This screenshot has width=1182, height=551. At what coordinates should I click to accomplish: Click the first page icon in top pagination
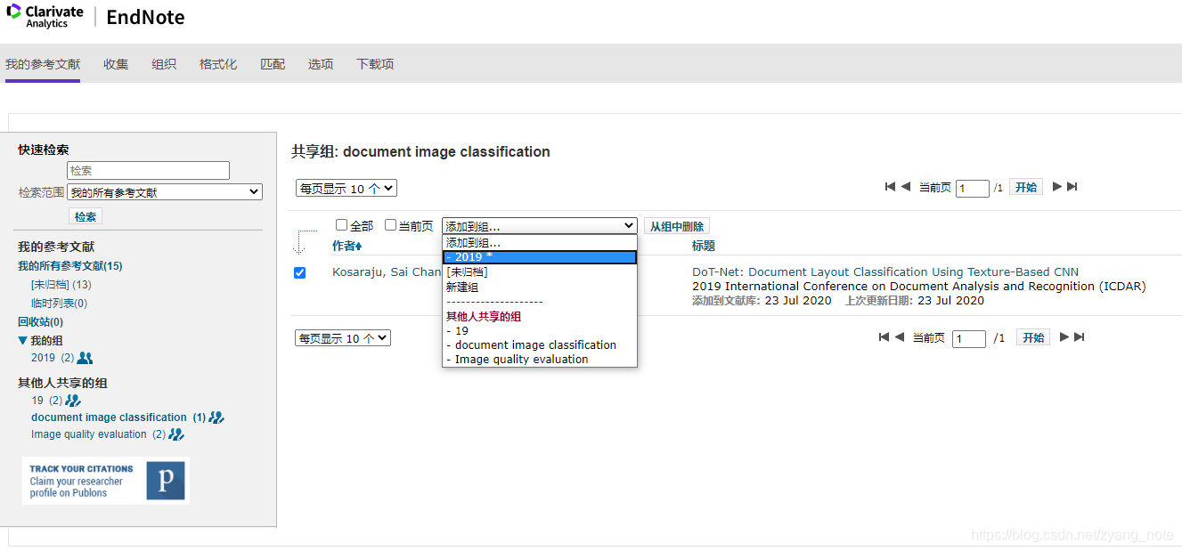pyautogui.click(x=888, y=187)
